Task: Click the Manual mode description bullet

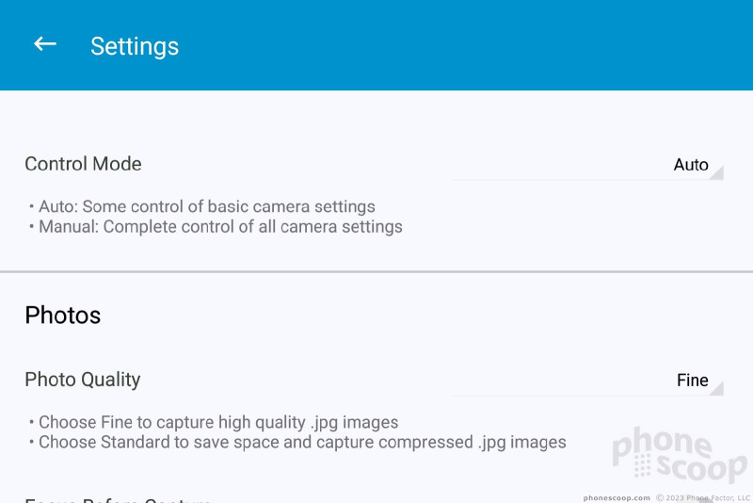Action: [x=216, y=227]
